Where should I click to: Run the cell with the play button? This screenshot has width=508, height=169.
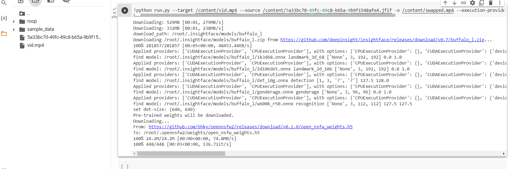coord(125,10)
